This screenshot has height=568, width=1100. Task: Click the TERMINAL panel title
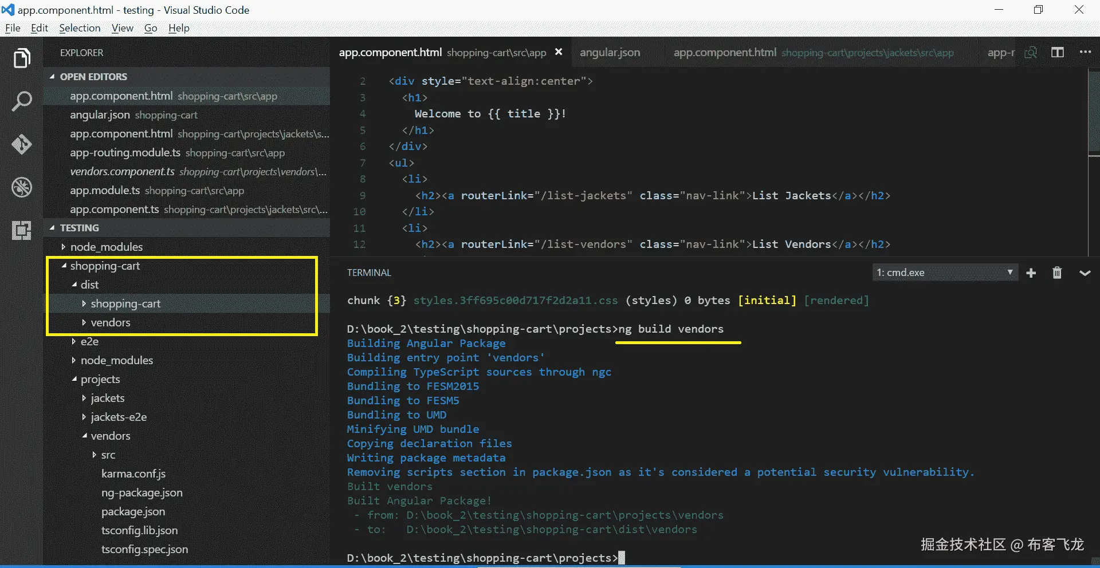[369, 273]
